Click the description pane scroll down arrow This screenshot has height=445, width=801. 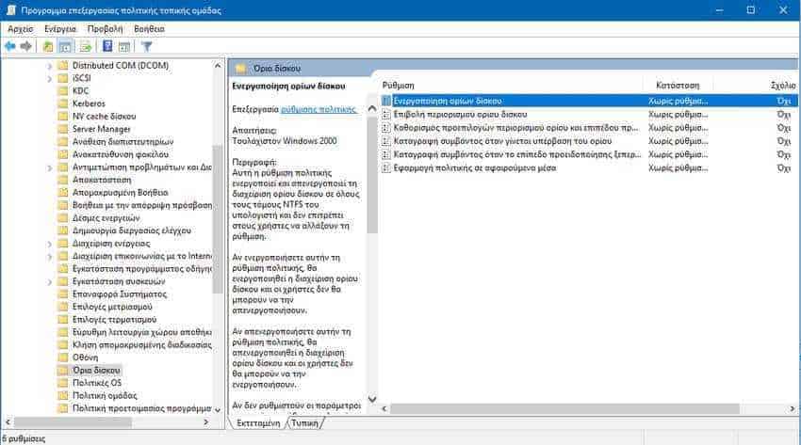click(372, 399)
